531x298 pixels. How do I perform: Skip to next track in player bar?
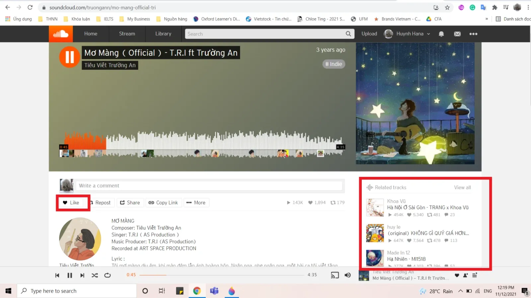[82, 275]
